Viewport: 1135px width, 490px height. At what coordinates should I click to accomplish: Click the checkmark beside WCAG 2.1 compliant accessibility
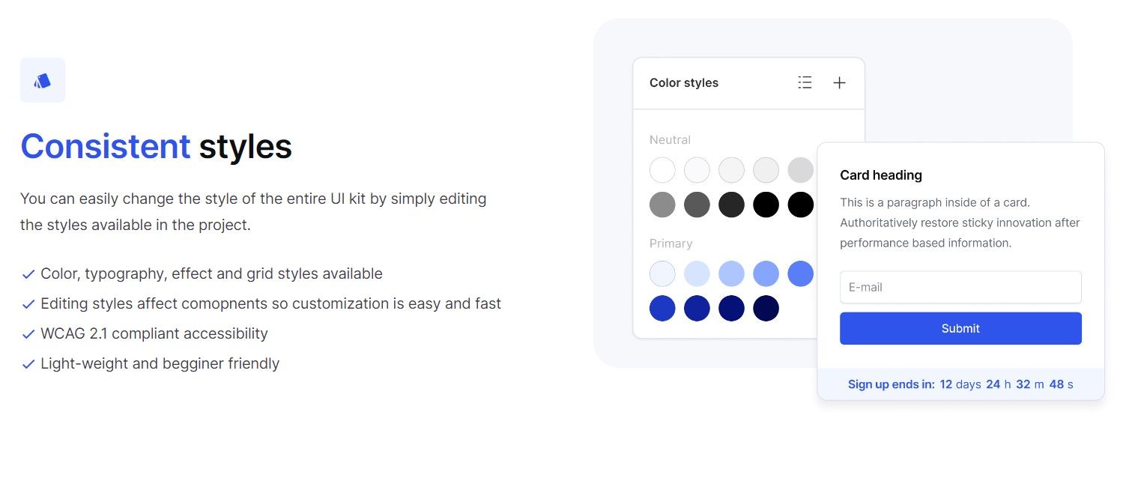point(28,334)
